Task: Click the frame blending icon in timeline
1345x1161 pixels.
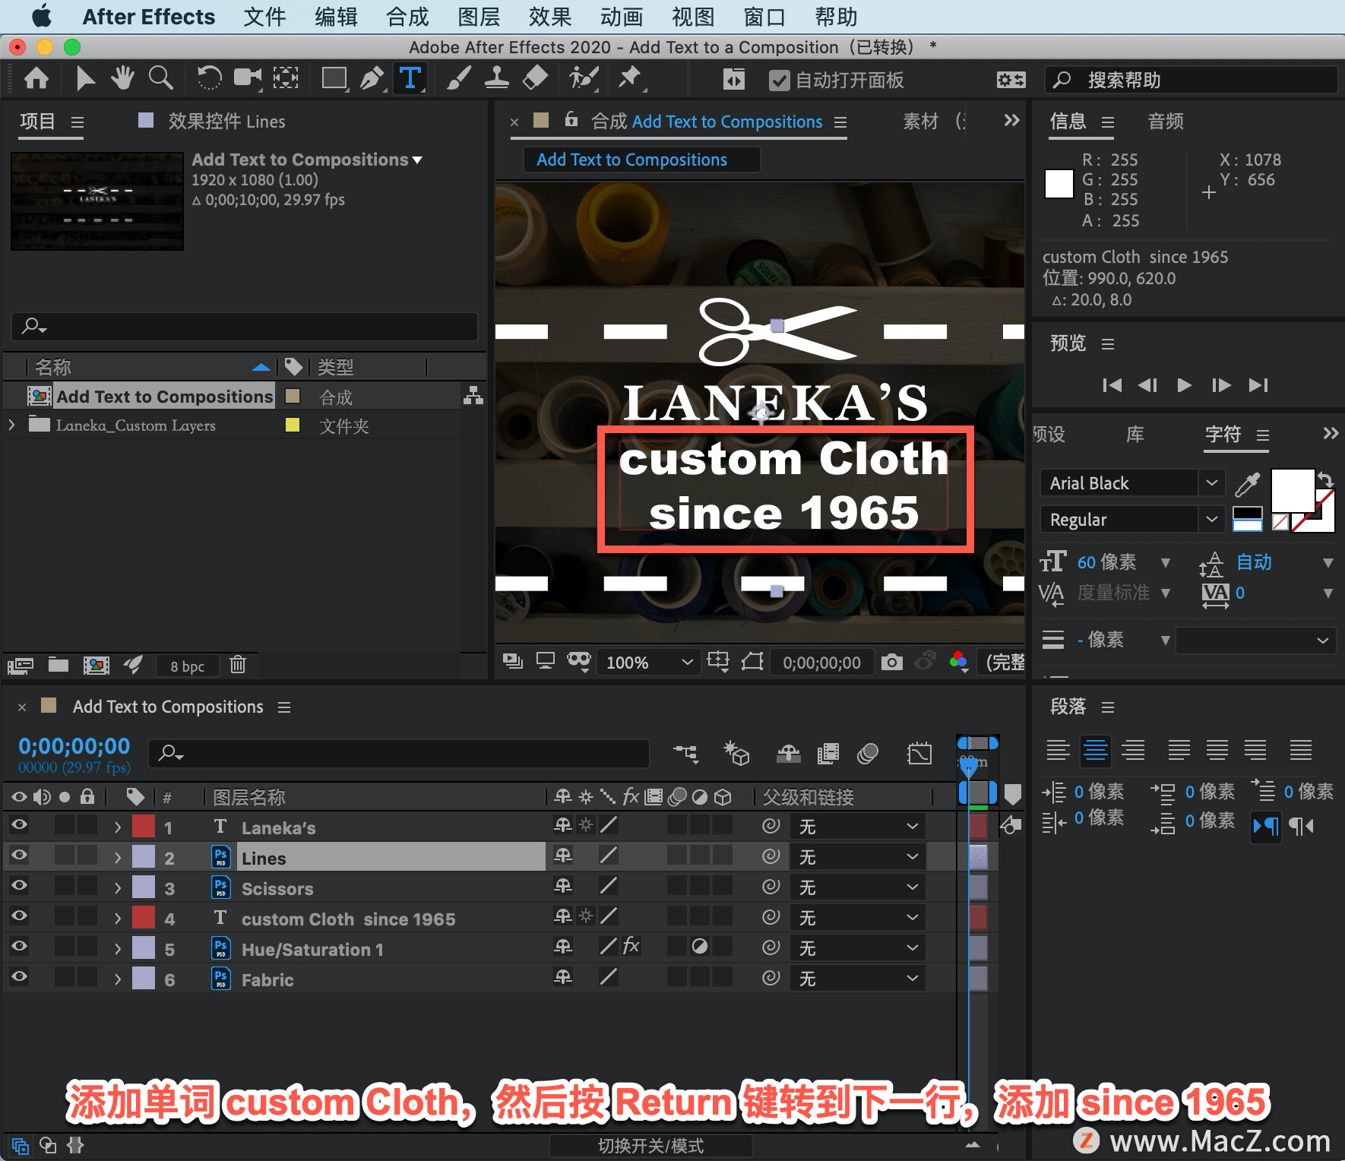Action: point(828,754)
